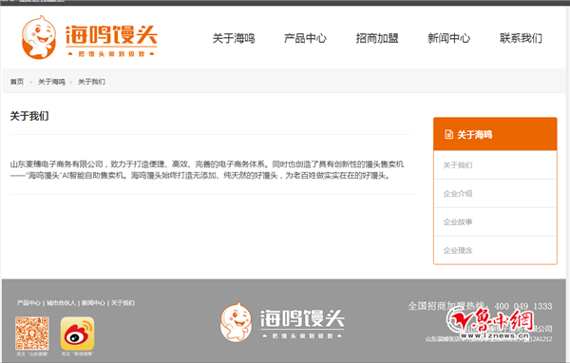Open the 产品中心 navigation menu
Image resolution: width=570 pixels, height=363 pixels.
pyautogui.click(x=305, y=38)
